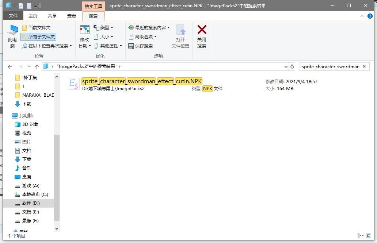Navigate back using the back arrow
This screenshot has height=243, width=377.
pos(10,66)
